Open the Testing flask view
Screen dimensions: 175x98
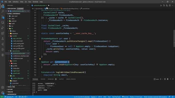click(2, 39)
